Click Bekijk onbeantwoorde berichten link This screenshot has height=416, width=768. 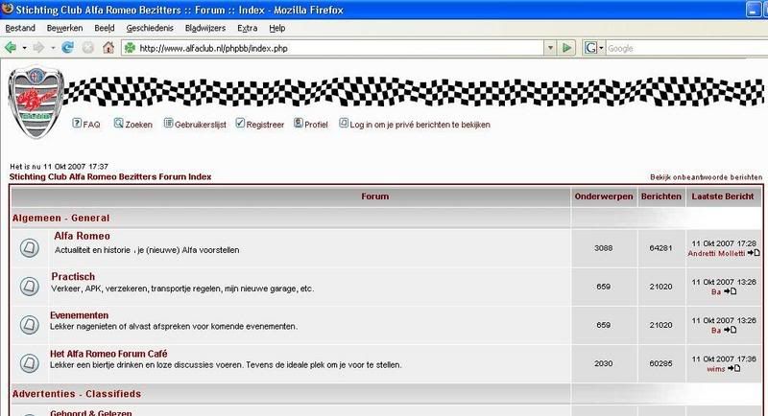[x=707, y=177]
